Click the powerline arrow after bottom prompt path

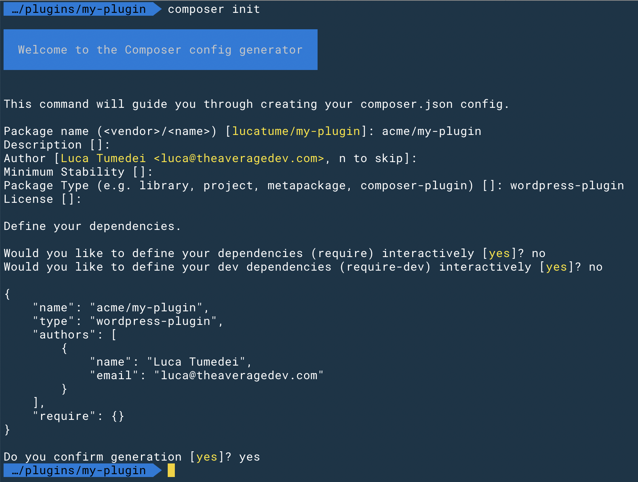(158, 470)
